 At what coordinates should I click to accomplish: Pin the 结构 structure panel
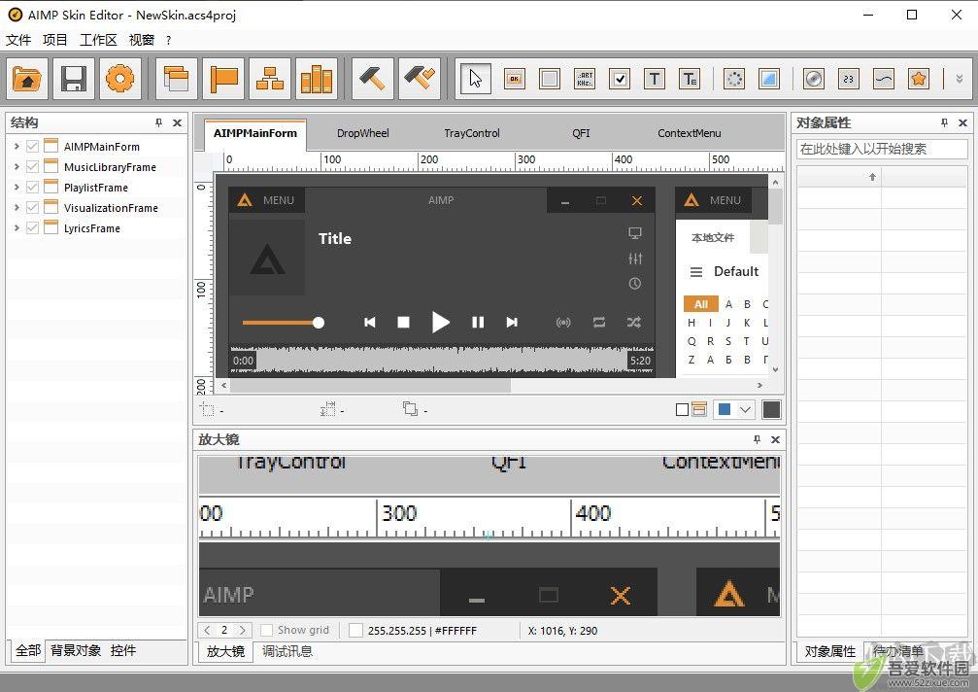[158, 122]
